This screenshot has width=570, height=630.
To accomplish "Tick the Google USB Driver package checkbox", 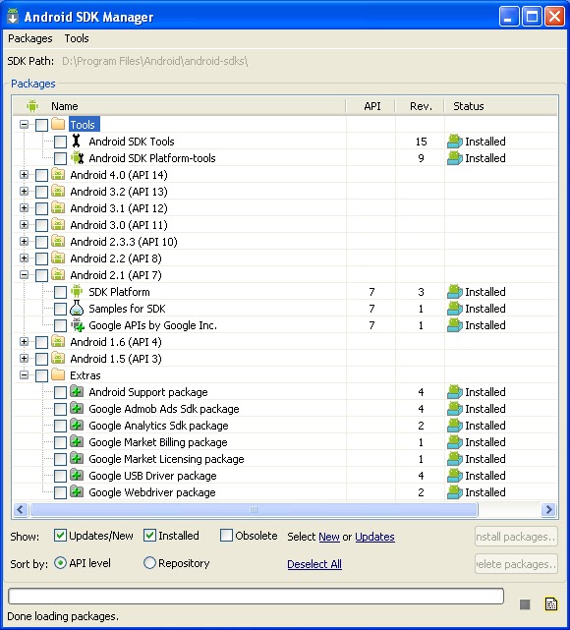I will [60, 476].
